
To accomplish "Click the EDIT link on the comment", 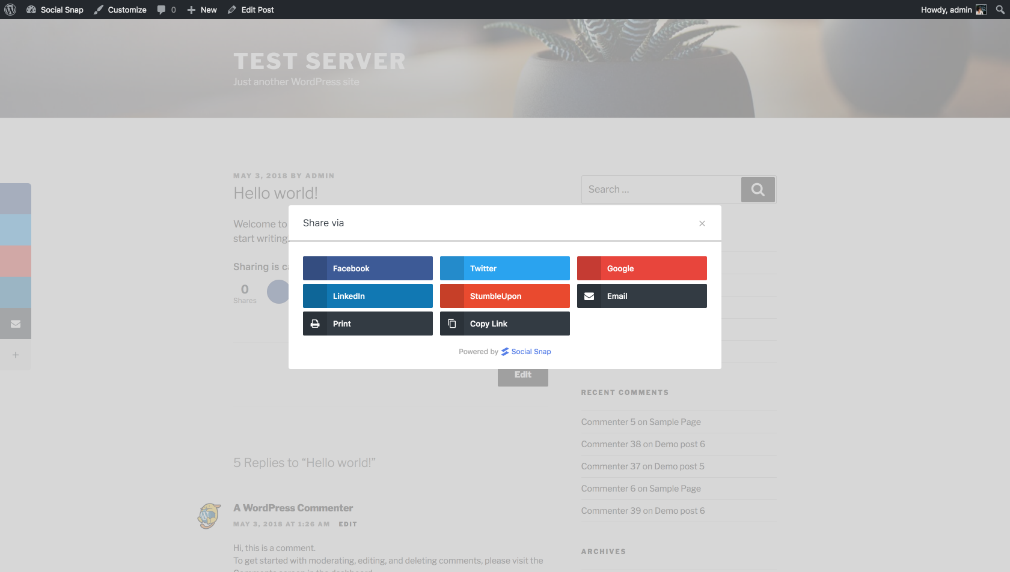I will tap(347, 524).
